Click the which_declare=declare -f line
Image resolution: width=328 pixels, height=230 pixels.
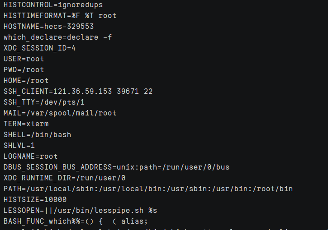click(x=57, y=37)
